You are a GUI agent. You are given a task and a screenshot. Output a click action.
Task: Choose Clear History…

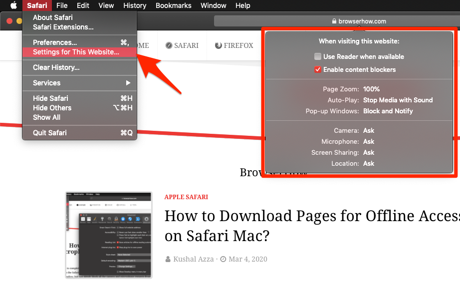click(79, 67)
